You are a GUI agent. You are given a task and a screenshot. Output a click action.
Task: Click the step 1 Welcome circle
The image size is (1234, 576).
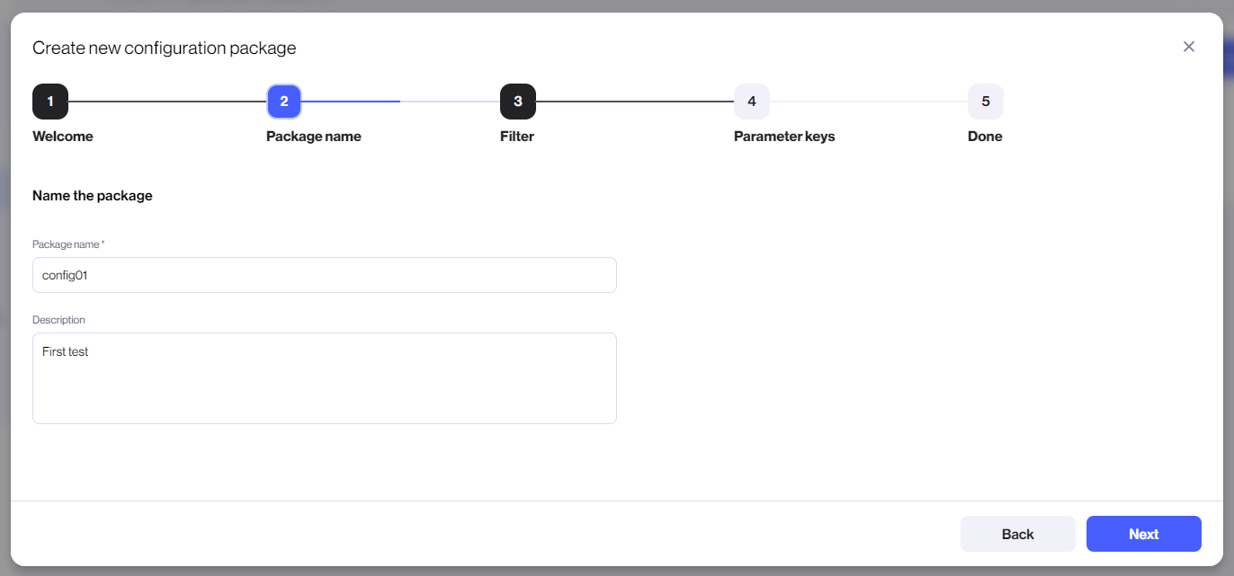[x=50, y=102]
